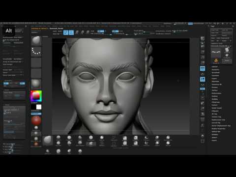This screenshot has height=177, width=236.
Task: Click the Tool palette header
Action: [x=213, y=27]
